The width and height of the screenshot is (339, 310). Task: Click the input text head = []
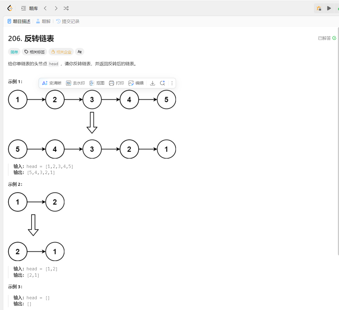(x=38, y=298)
